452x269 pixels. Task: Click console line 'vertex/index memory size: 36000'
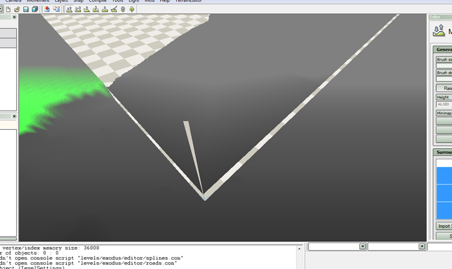click(50, 248)
